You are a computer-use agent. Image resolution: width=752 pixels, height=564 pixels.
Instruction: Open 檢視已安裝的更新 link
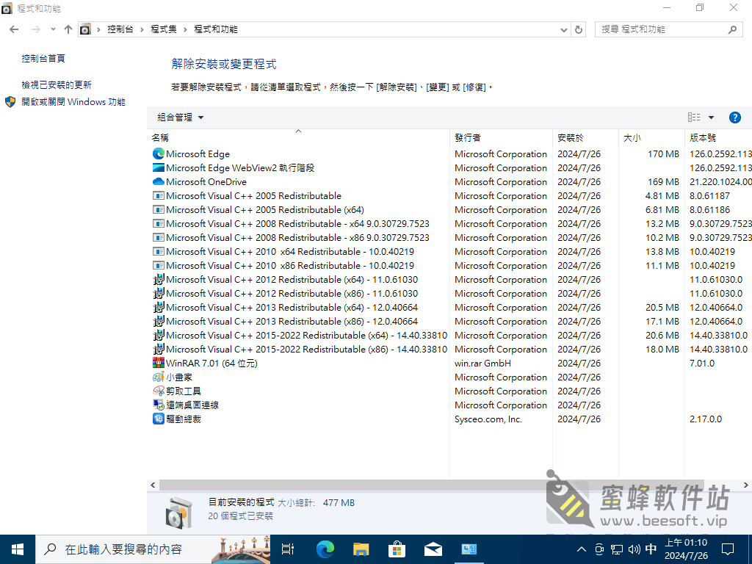[x=57, y=85]
